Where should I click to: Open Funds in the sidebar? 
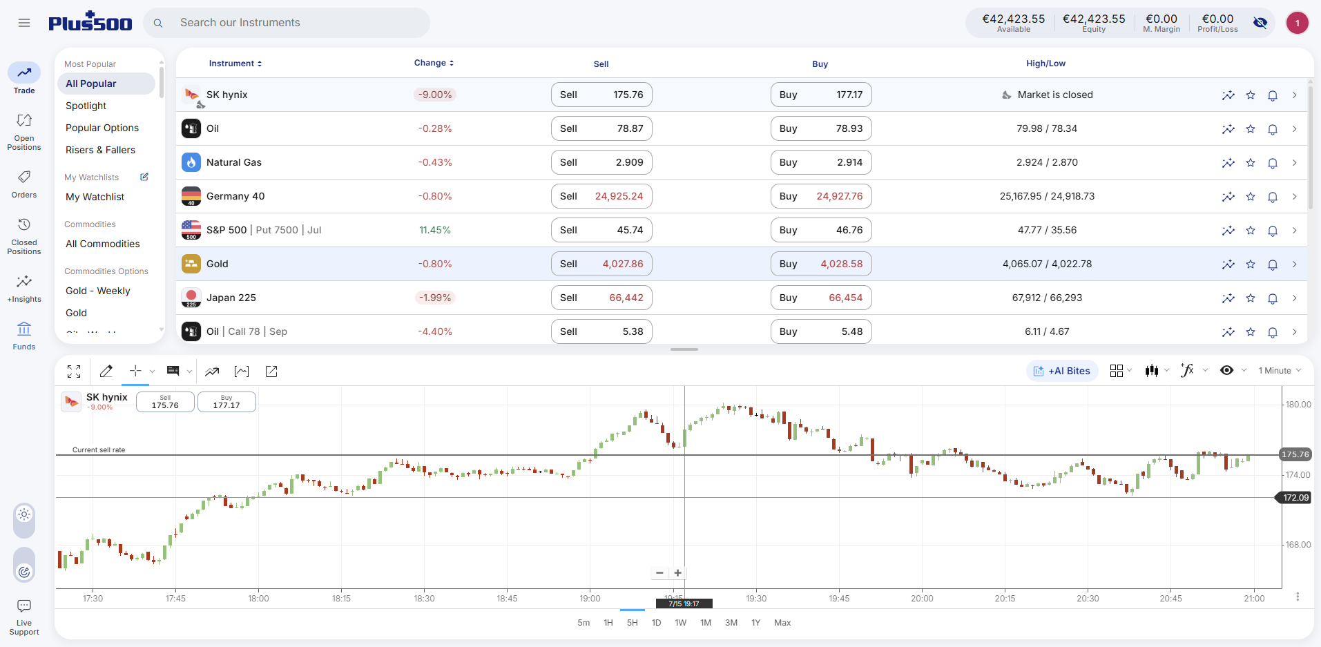tap(24, 336)
